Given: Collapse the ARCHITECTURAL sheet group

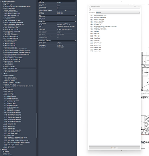Looking at the screenshot, I should coord(2,19).
